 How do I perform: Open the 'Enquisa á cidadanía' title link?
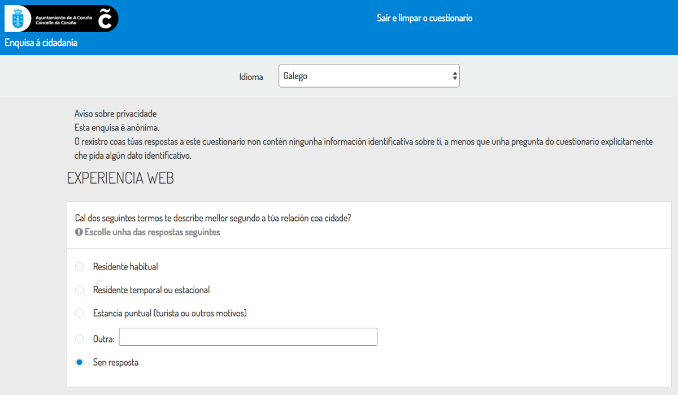(41, 42)
